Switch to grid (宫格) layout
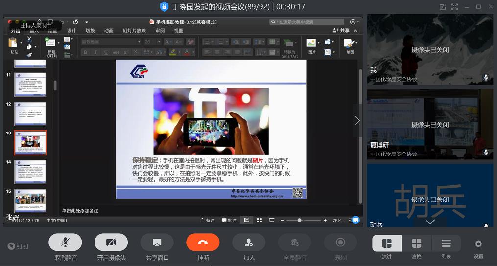Image resolution: width=497 pixels, height=266 pixels. (x=416, y=244)
